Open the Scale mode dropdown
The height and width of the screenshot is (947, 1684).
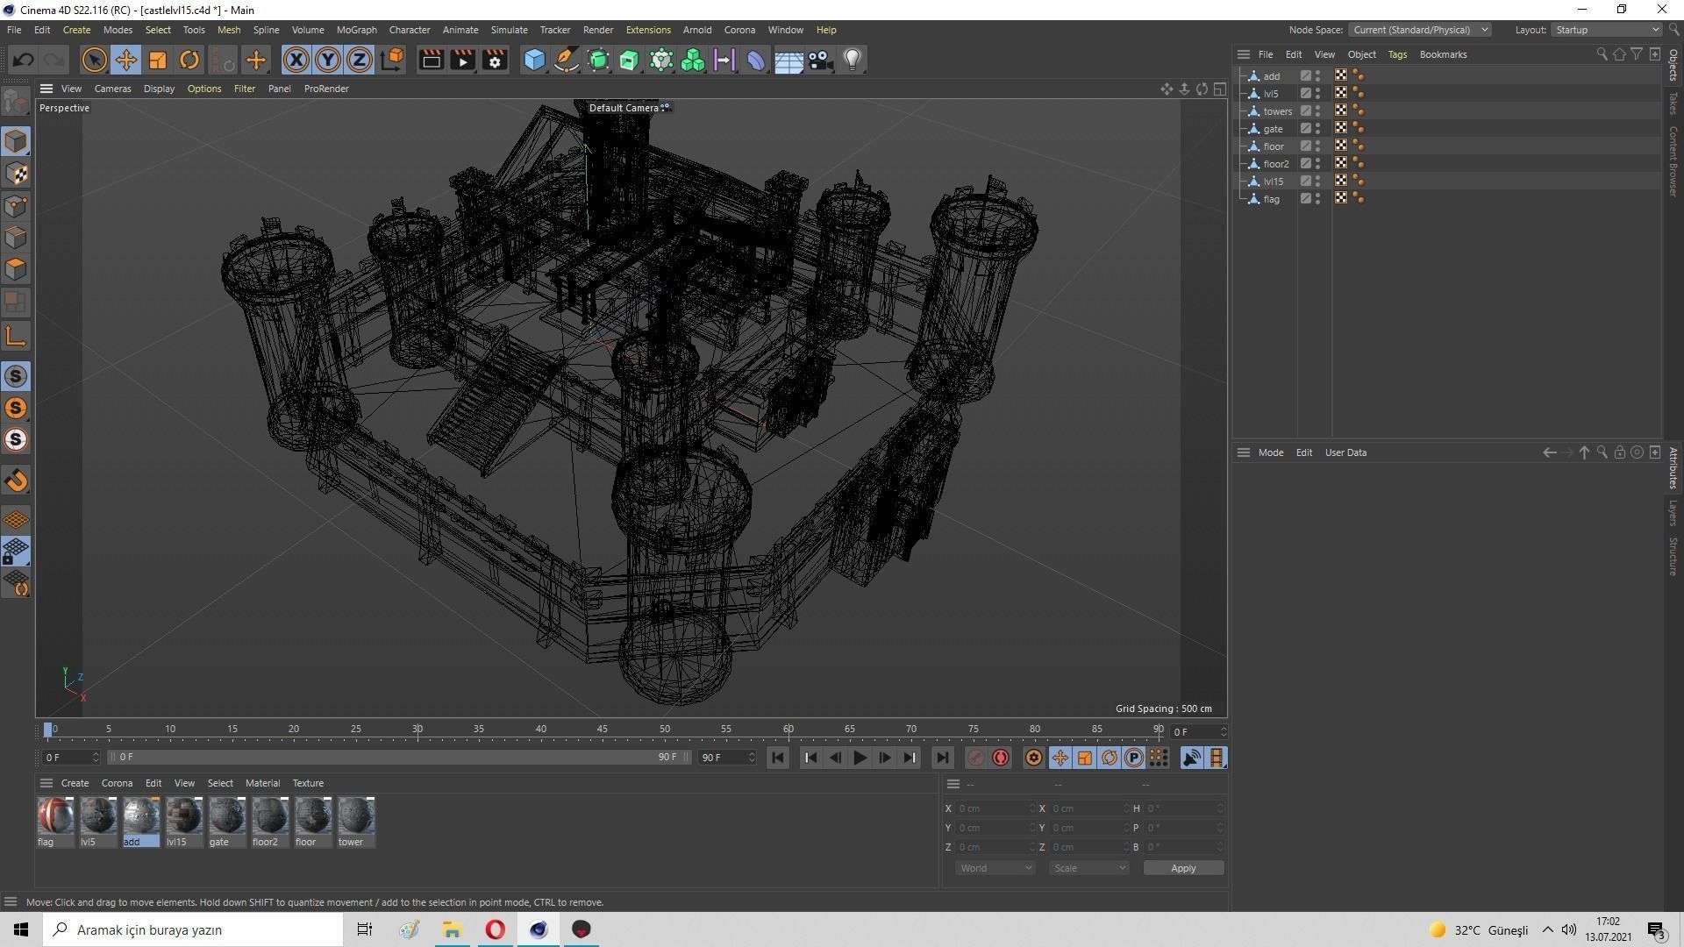(x=1088, y=868)
